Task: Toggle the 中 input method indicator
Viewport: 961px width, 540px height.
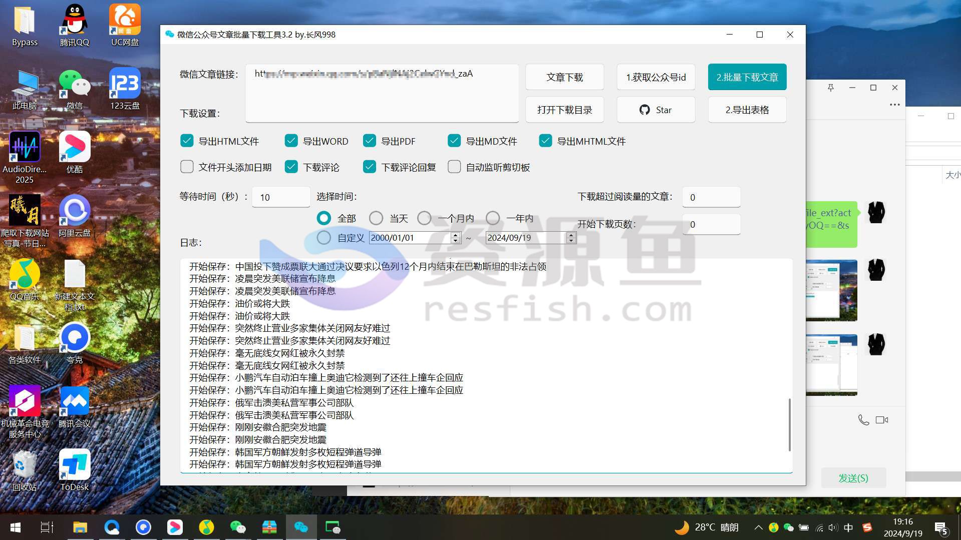Action: pyautogui.click(x=848, y=527)
